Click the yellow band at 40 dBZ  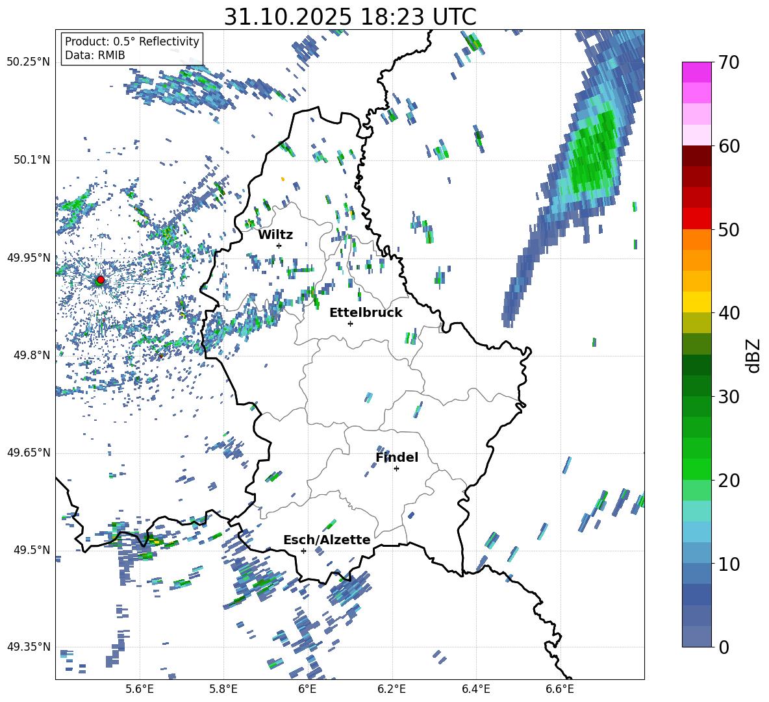click(x=697, y=302)
